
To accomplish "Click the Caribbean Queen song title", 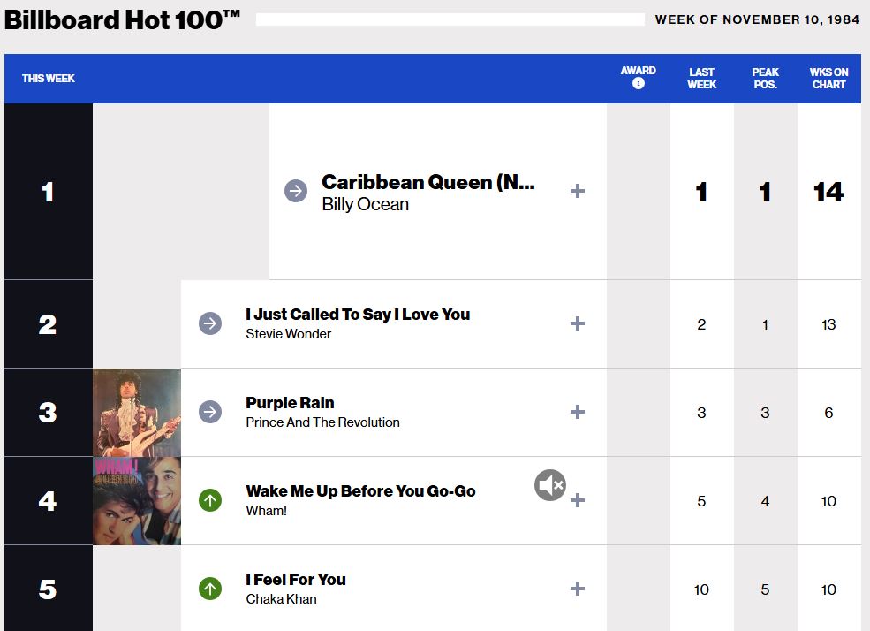I will tap(427, 182).
